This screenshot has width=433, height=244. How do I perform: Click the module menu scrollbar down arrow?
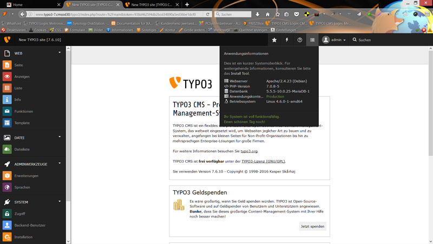[68, 241]
